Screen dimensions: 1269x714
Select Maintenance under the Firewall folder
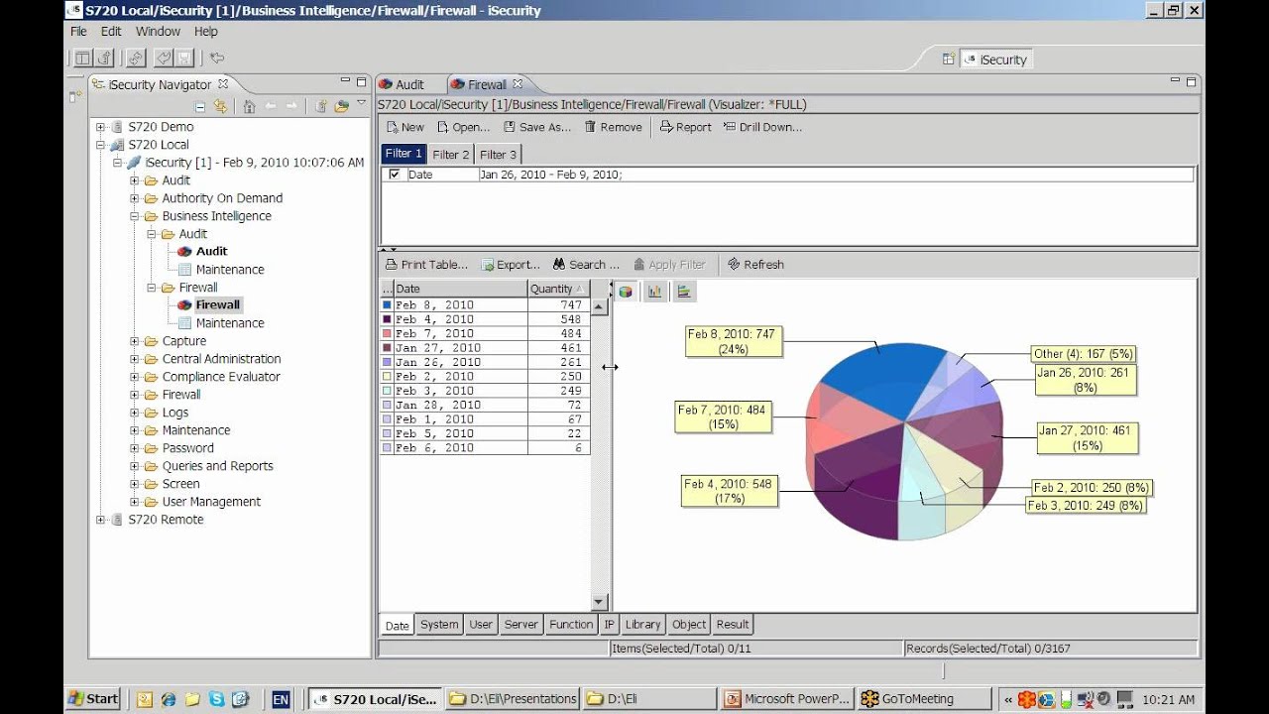point(230,323)
